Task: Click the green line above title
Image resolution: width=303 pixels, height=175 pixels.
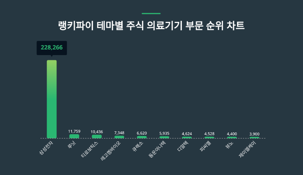Action: pos(151,13)
